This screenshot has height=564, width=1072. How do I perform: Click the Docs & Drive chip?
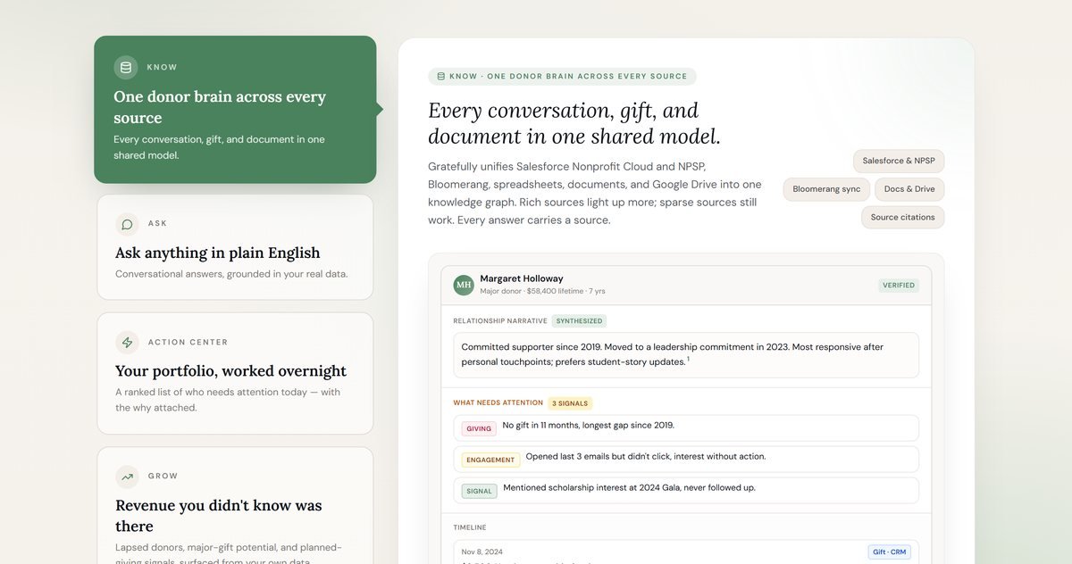[909, 189]
